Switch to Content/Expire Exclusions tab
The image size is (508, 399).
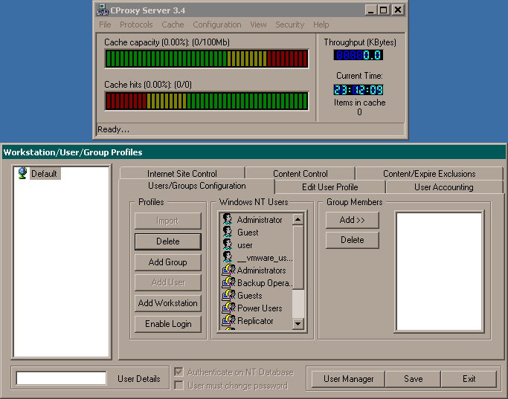click(x=429, y=174)
